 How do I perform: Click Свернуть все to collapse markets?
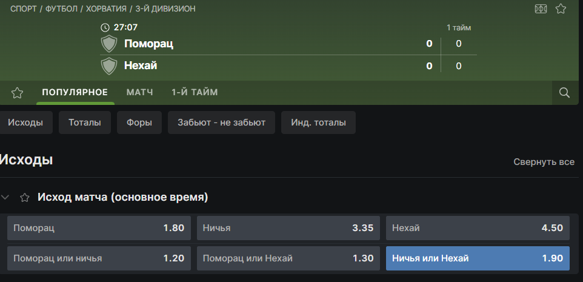544,162
